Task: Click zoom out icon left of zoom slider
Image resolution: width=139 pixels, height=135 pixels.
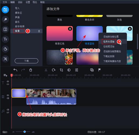Action: (13, 132)
